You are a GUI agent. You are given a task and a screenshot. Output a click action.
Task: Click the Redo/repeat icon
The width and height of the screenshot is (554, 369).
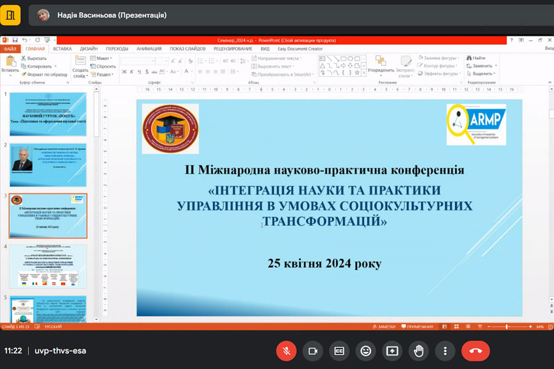click(38, 40)
